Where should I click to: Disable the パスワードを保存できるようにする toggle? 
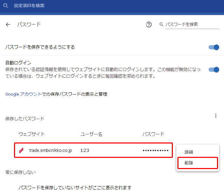click(213, 47)
